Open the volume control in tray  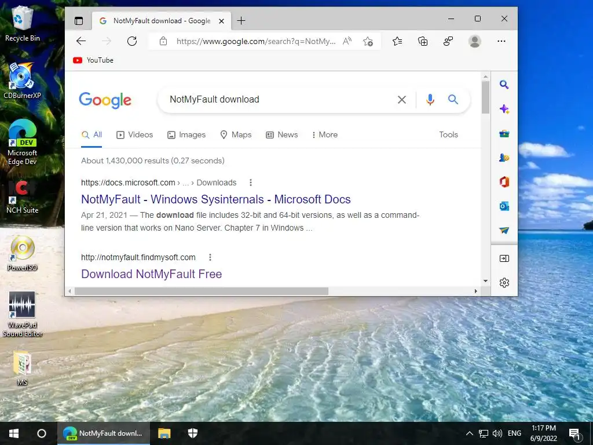click(x=497, y=433)
